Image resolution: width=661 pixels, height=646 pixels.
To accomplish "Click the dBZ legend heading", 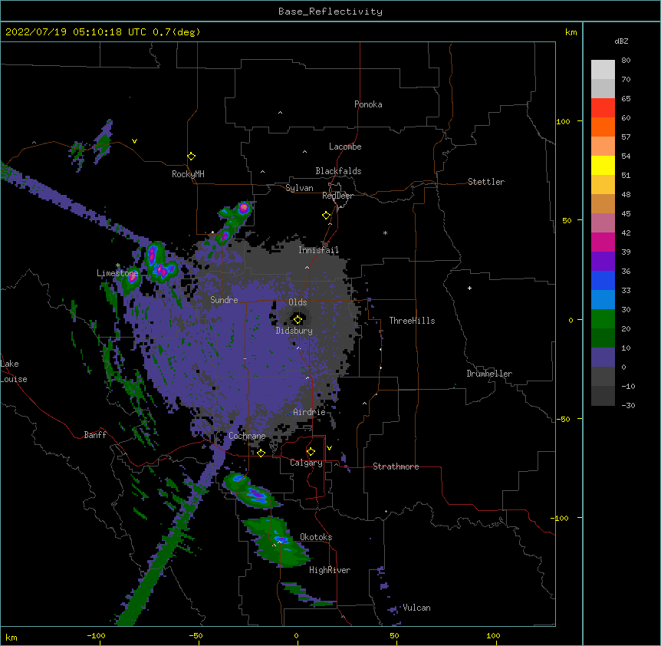I will (x=621, y=41).
